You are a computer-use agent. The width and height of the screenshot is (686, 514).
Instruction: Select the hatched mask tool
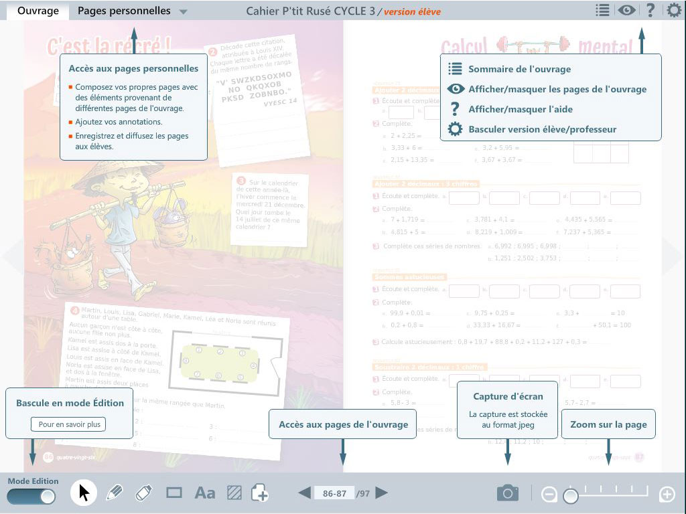click(233, 493)
